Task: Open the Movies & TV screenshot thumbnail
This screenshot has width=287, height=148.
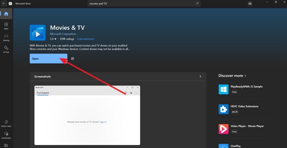Action: point(87,115)
